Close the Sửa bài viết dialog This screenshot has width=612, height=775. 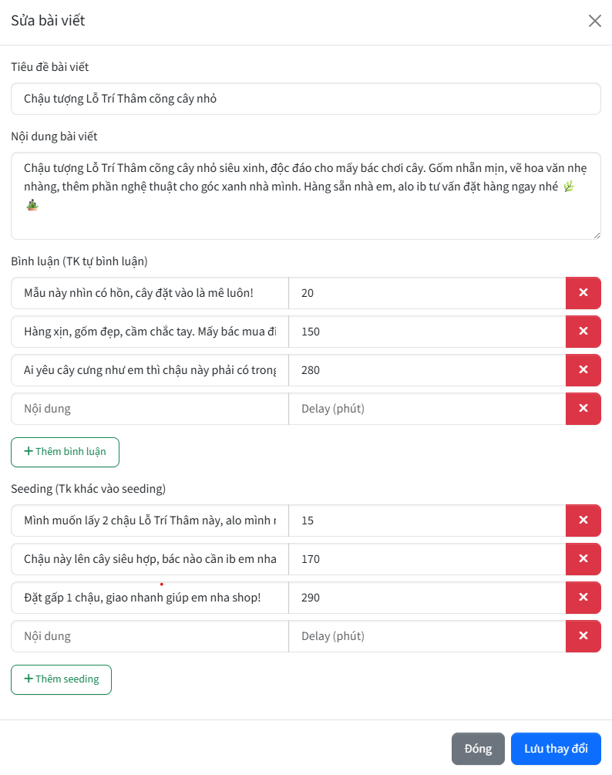click(x=595, y=21)
